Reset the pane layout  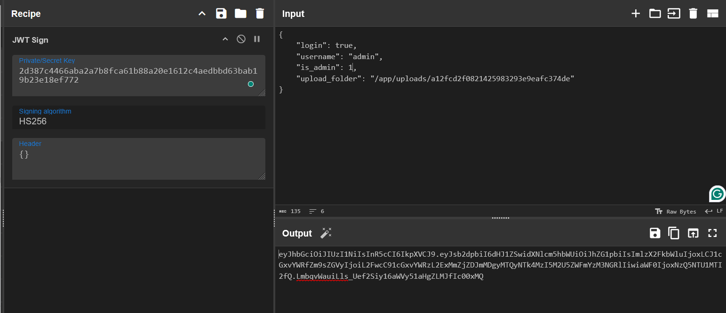(712, 14)
